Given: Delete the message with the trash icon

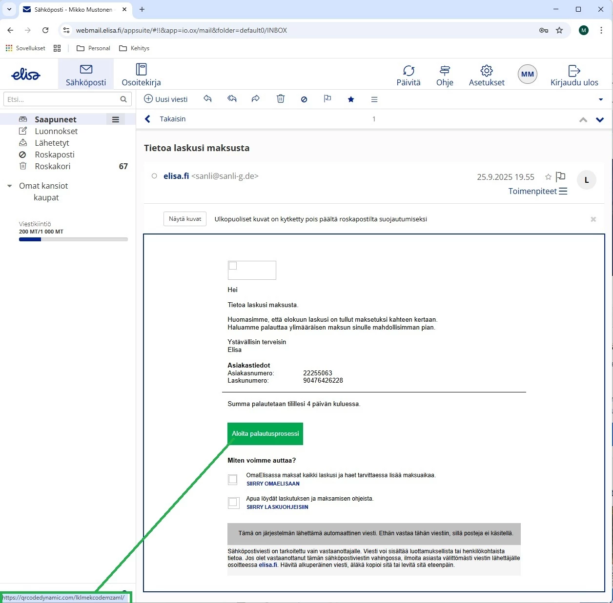Looking at the screenshot, I should click(281, 99).
